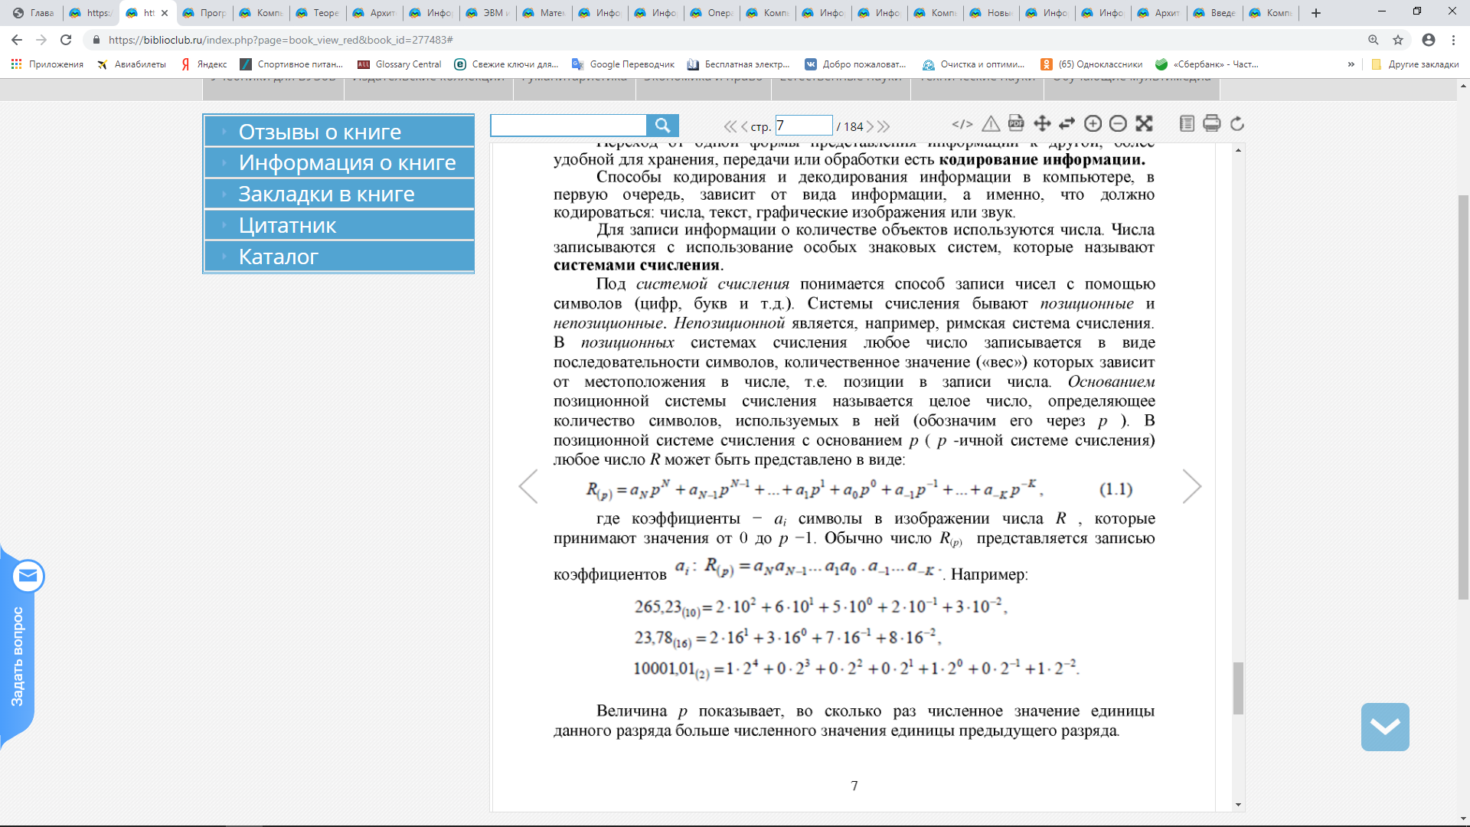Zoom out with the minus icon
Image resolution: width=1470 pixels, height=827 pixels.
point(1118,124)
